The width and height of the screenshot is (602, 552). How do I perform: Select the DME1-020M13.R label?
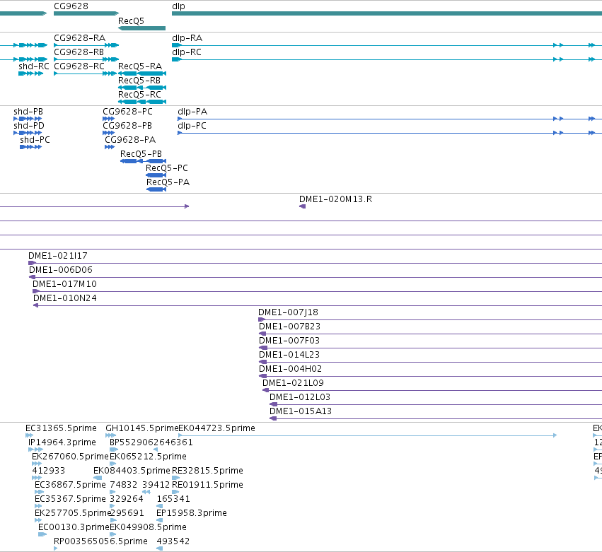(x=335, y=199)
